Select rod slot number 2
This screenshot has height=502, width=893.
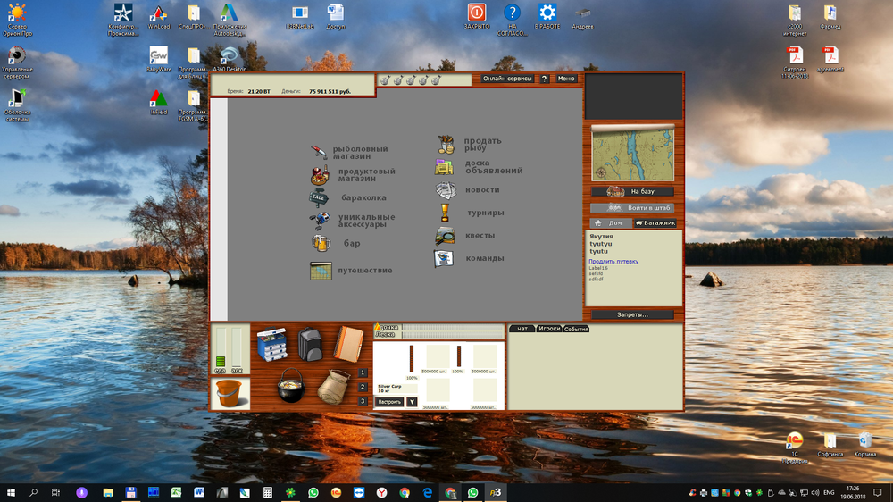pyautogui.click(x=363, y=387)
